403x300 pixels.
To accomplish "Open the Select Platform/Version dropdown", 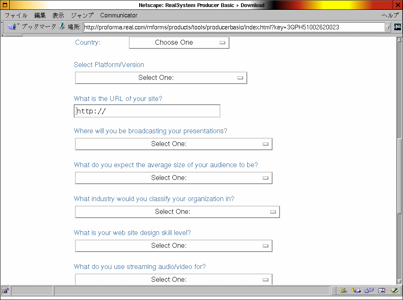I will (161, 77).
